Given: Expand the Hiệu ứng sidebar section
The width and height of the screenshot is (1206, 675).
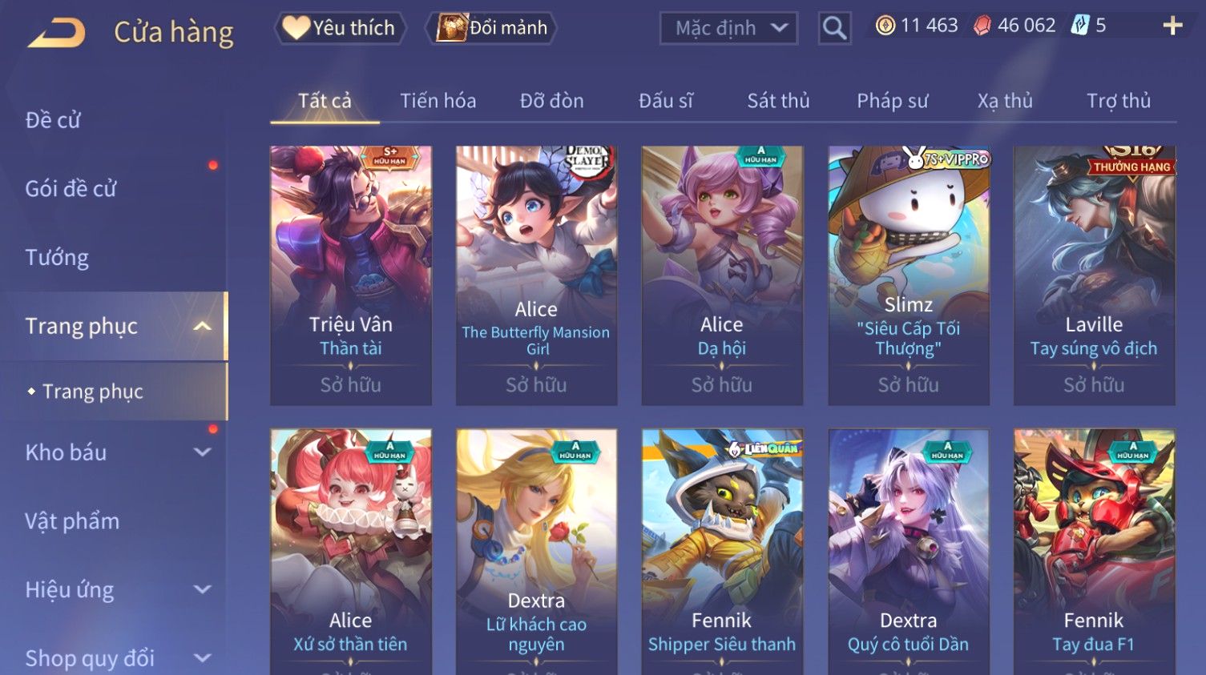Looking at the screenshot, I should coord(202,590).
